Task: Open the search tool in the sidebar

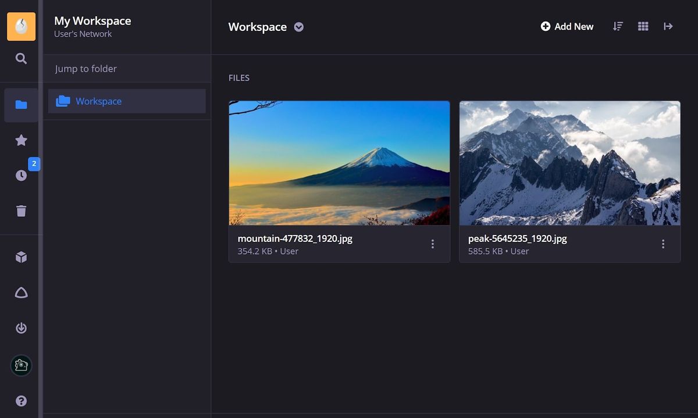Action: pos(21,58)
